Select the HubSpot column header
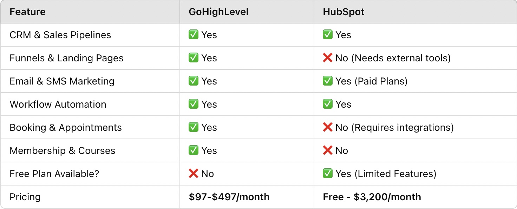Image resolution: width=517 pixels, height=209 pixels. tap(343, 12)
